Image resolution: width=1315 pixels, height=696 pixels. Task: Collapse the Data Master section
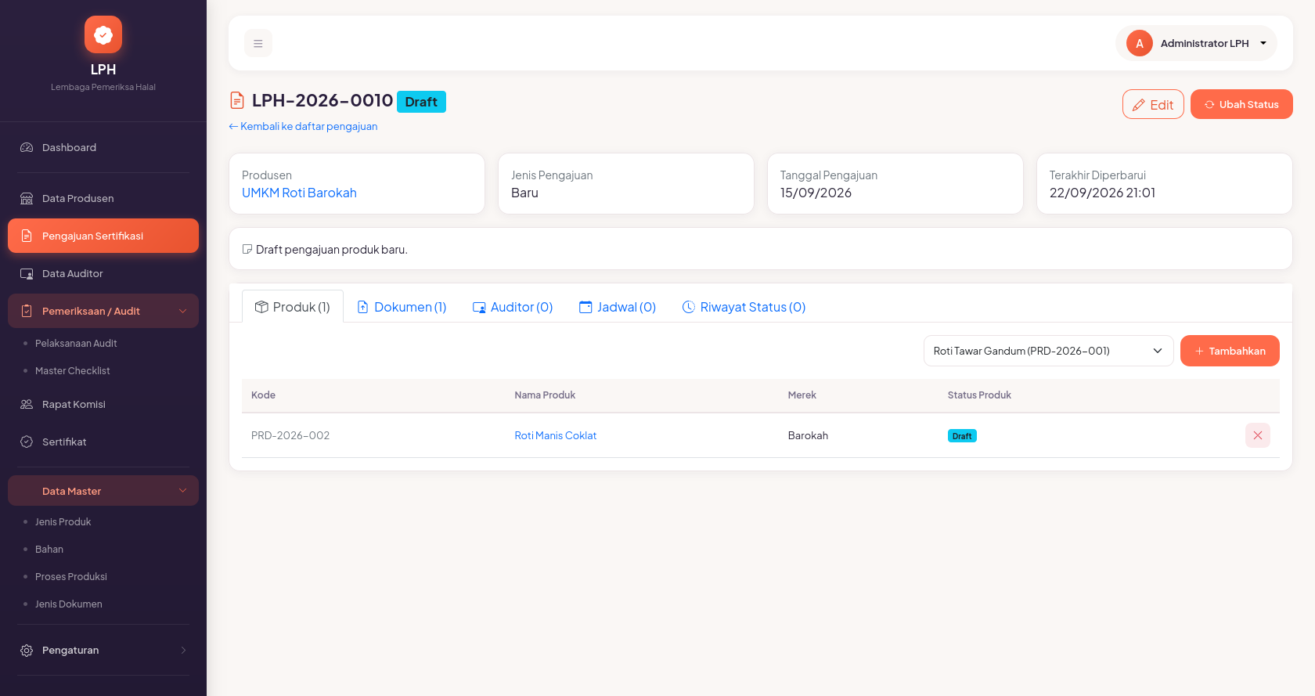[103, 491]
